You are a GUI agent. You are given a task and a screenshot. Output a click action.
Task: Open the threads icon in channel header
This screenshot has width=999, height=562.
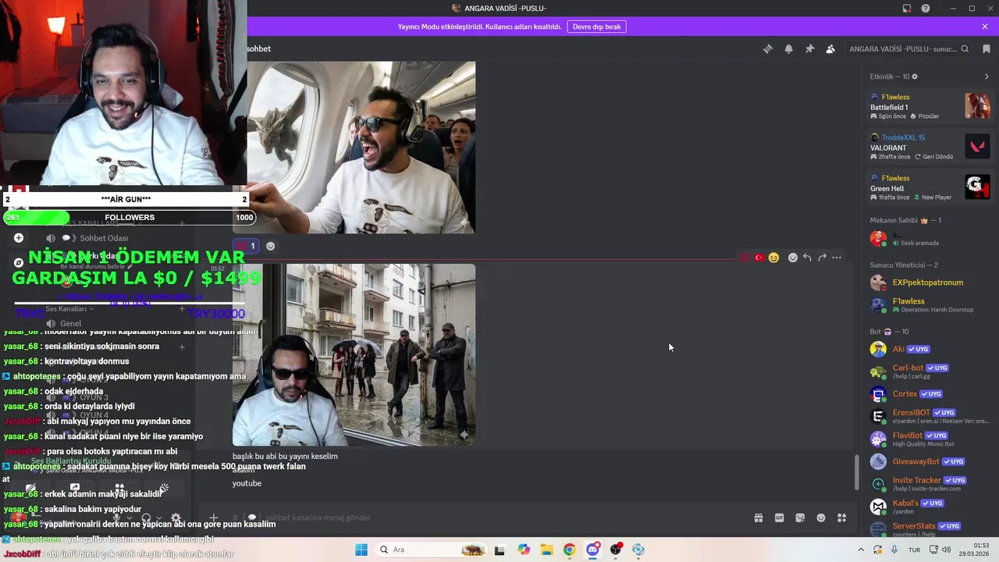768,48
